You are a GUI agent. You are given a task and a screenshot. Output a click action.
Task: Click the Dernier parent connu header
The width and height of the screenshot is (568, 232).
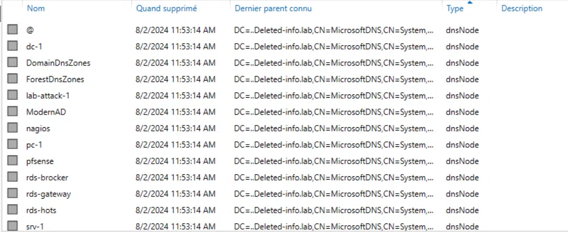(x=273, y=8)
